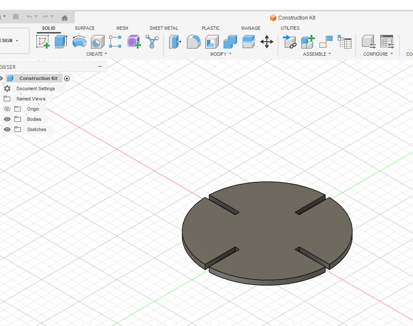
Task: Save the document with floppy icon
Action: click(x=16, y=17)
